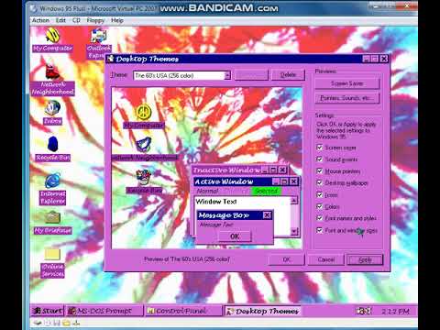Switch to MS-DOS Prompt taskbar button

tap(104, 311)
